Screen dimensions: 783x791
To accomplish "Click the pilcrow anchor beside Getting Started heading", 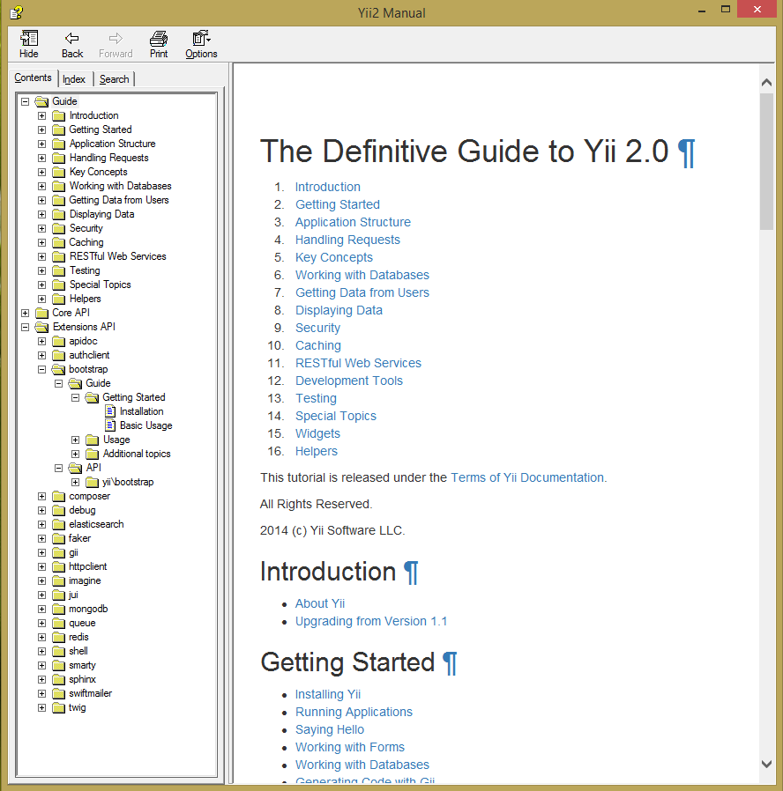I will pos(450,663).
